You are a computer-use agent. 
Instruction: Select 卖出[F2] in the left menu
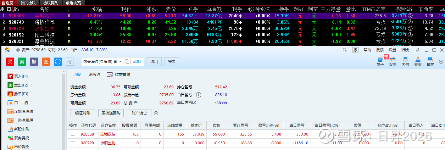pos(18,85)
